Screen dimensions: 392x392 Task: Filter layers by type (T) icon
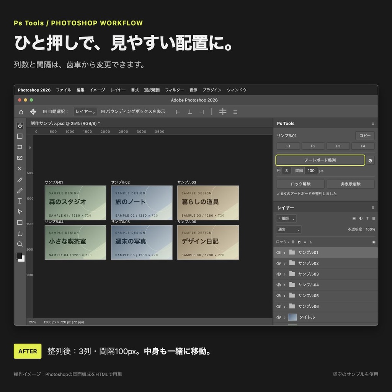[x=367, y=218]
